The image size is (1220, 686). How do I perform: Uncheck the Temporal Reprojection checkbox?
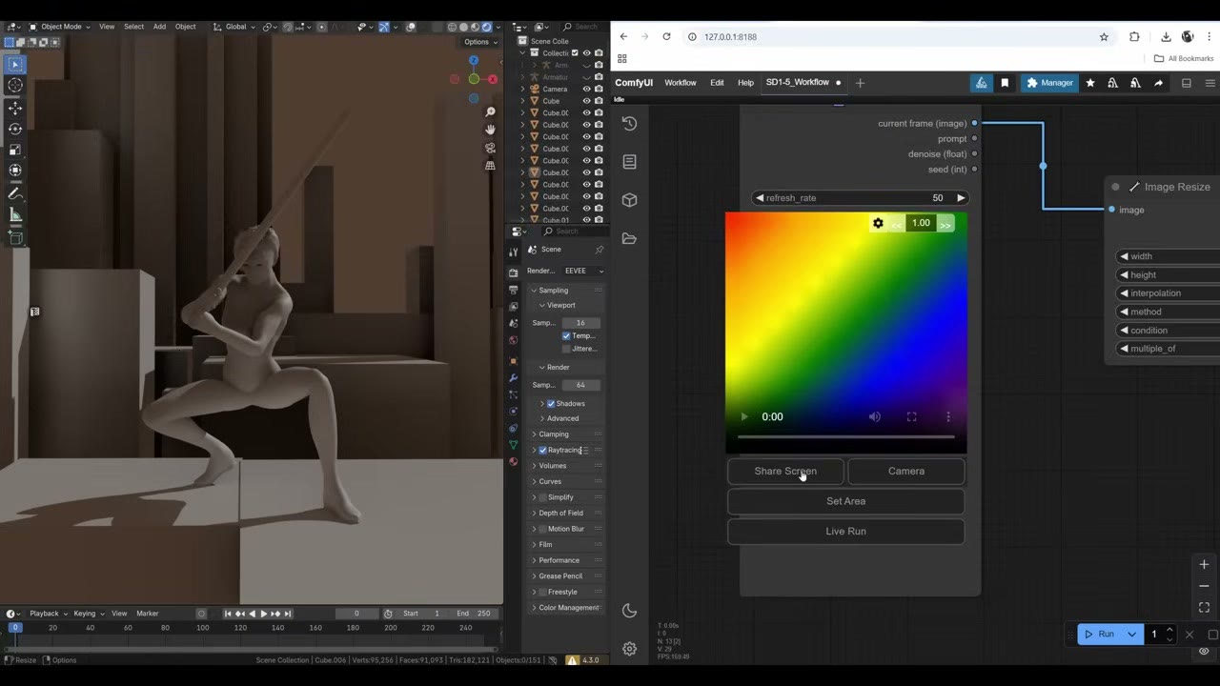coord(566,335)
